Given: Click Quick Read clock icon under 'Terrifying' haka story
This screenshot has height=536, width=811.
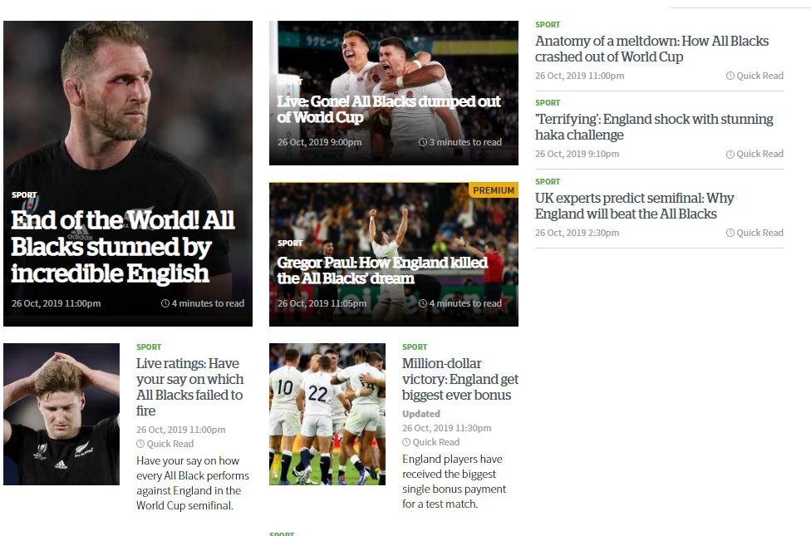Looking at the screenshot, I should pyautogui.click(x=730, y=155).
